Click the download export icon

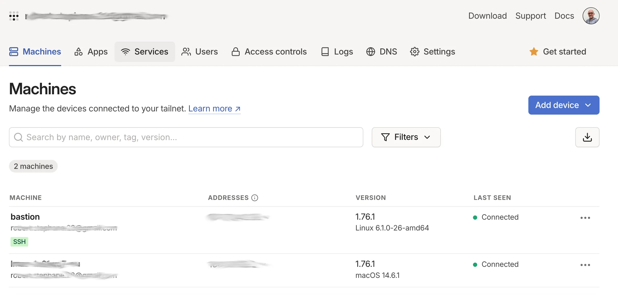[x=588, y=137]
